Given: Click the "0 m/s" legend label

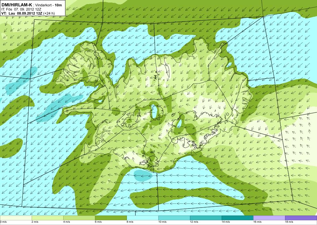Looking at the screenshot, I should pyautogui.click(x=3, y=222).
